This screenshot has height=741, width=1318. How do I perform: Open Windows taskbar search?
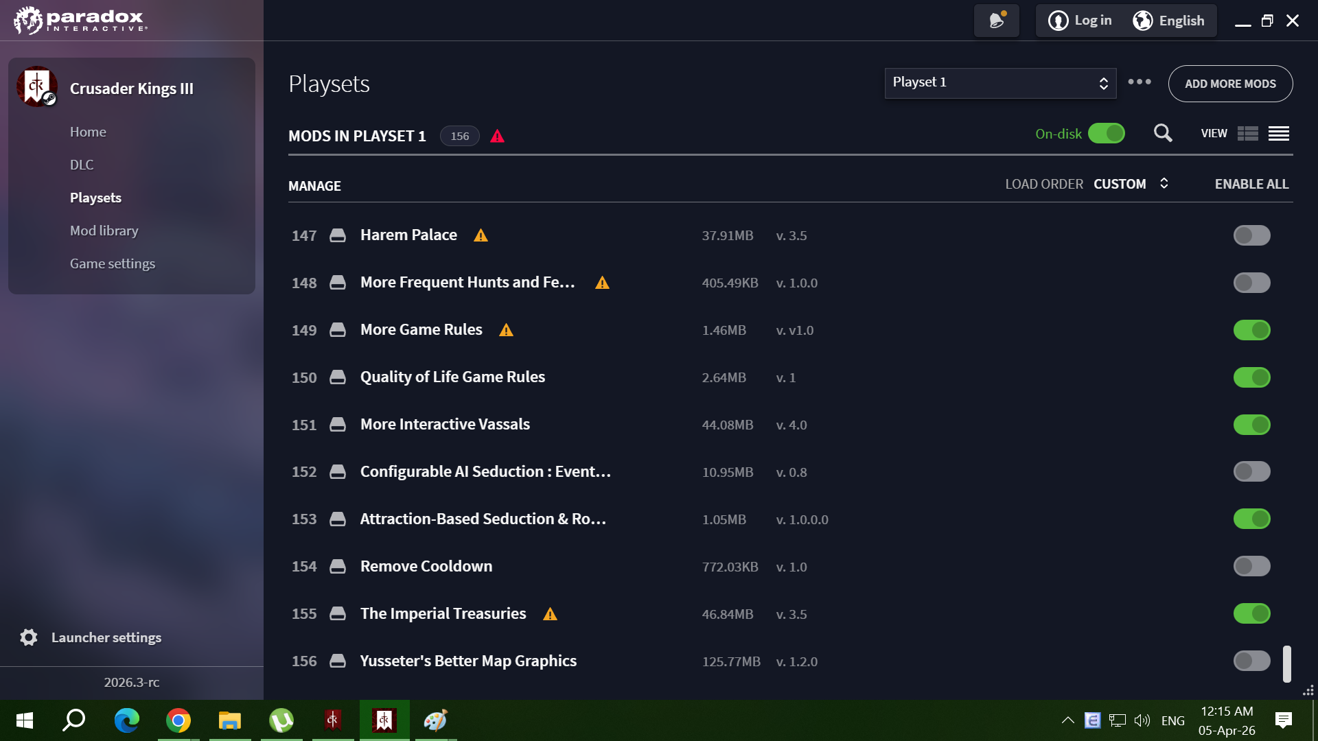pyautogui.click(x=74, y=720)
